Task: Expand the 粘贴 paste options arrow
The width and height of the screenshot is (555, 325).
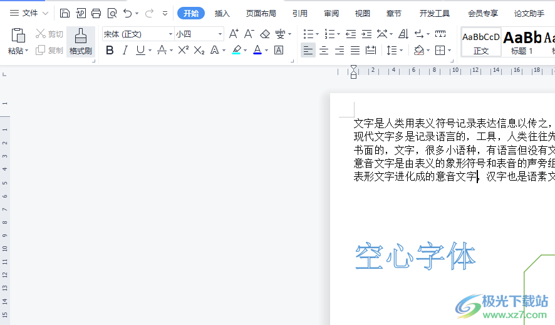Action: click(x=26, y=51)
